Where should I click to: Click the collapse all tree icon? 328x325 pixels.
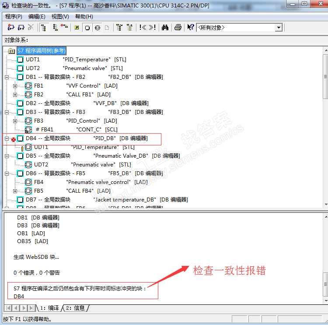point(130,28)
